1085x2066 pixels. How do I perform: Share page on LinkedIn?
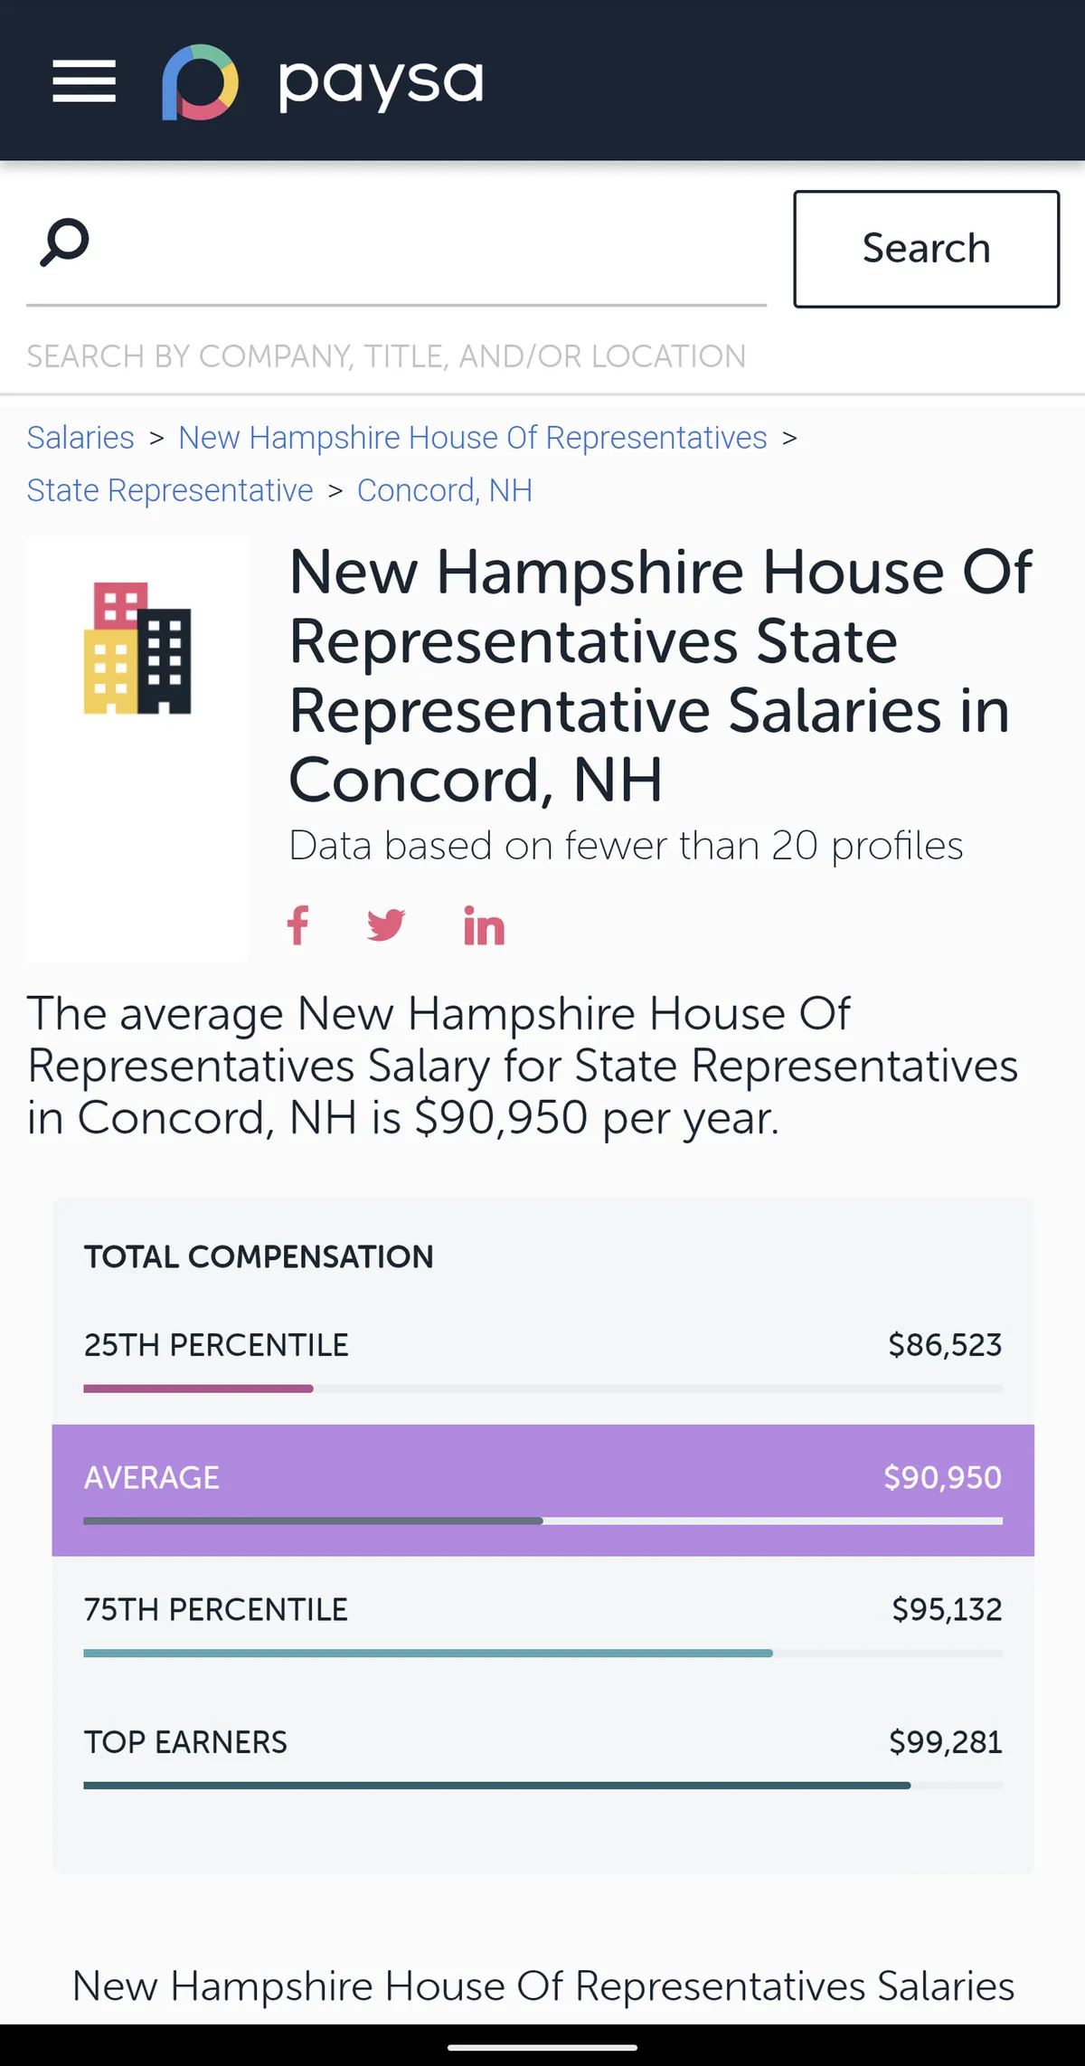coord(484,926)
